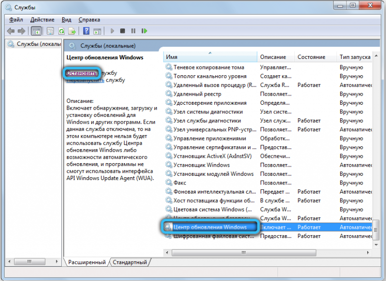Click gear icon beside Установщик Windows
386x281 pixels.
click(168, 165)
